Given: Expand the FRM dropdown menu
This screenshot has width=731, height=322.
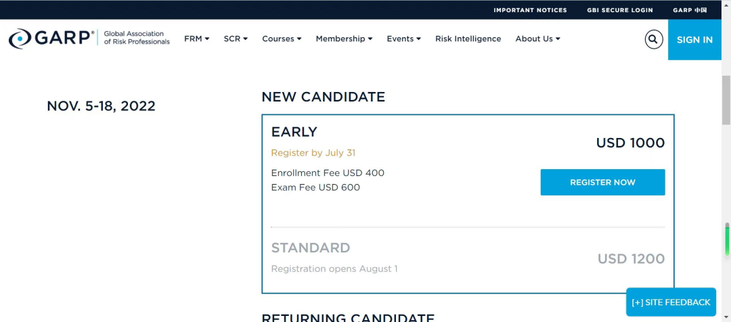Looking at the screenshot, I should coord(196,39).
